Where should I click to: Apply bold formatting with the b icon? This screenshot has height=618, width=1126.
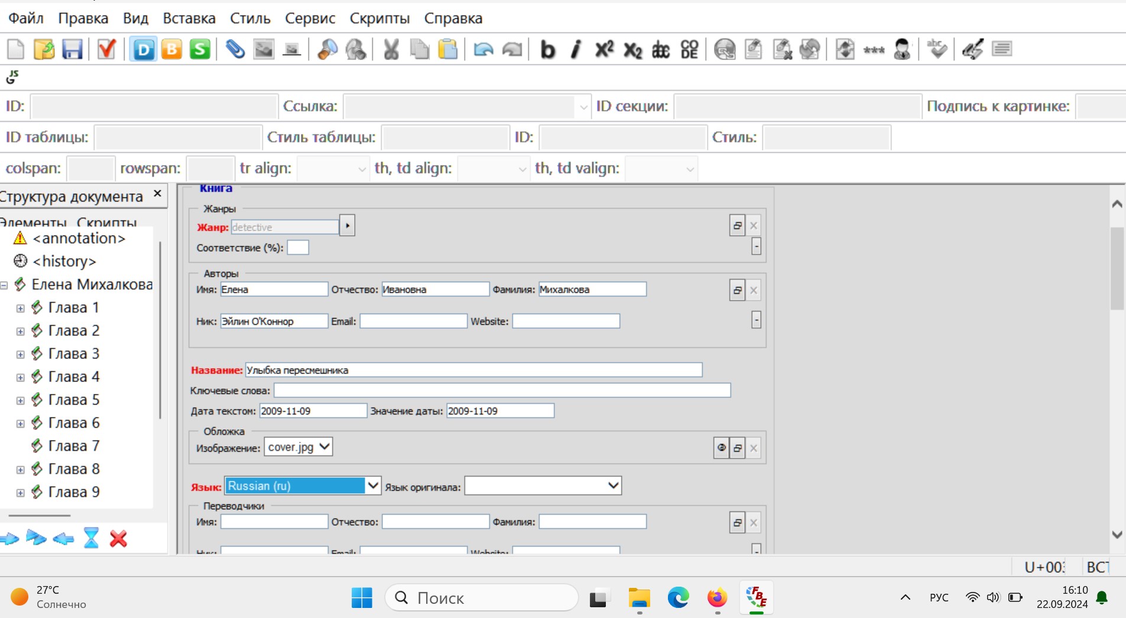click(548, 49)
